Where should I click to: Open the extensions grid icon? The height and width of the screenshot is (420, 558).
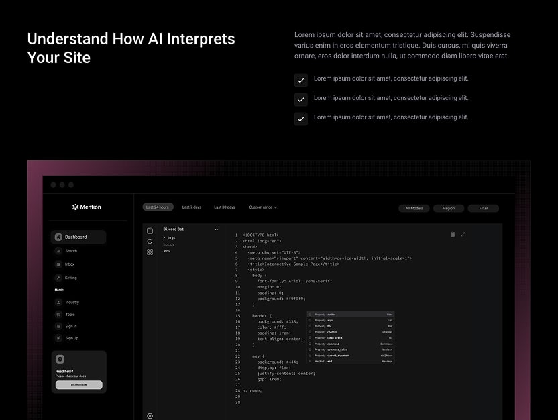click(x=150, y=252)
